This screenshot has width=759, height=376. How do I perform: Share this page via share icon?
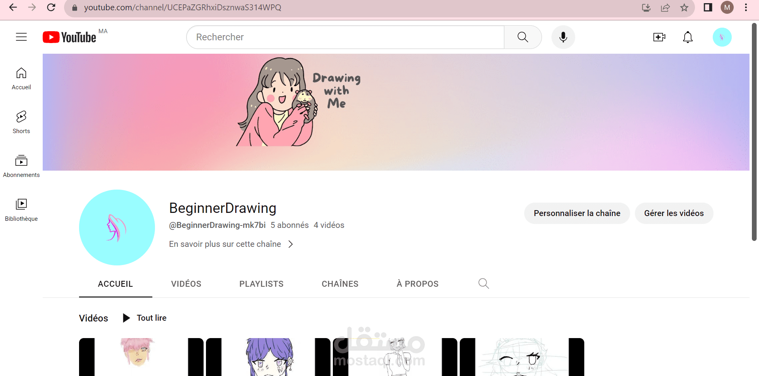click(x=665, y=8)
